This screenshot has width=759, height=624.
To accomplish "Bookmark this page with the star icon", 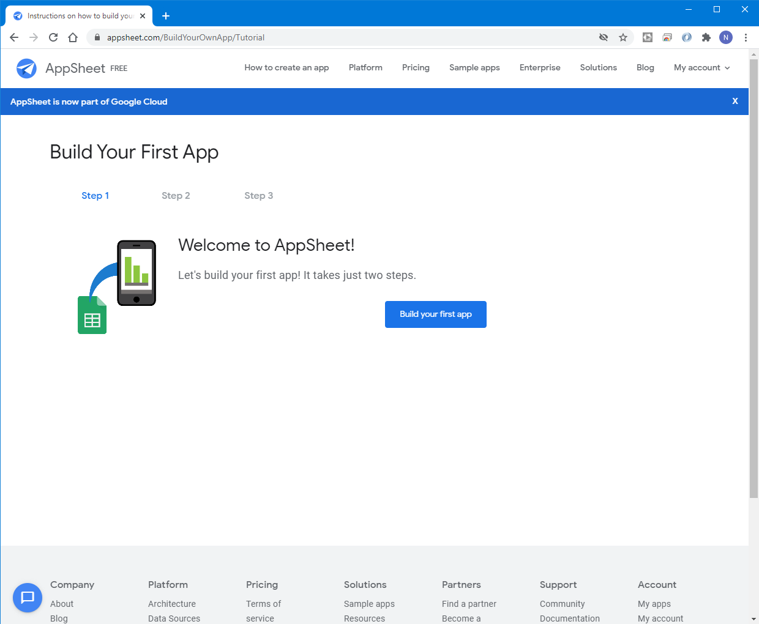I will pos(623,37).
